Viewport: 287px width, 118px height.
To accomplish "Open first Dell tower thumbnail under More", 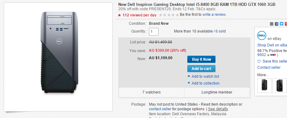I will click(x=264, y=85).
